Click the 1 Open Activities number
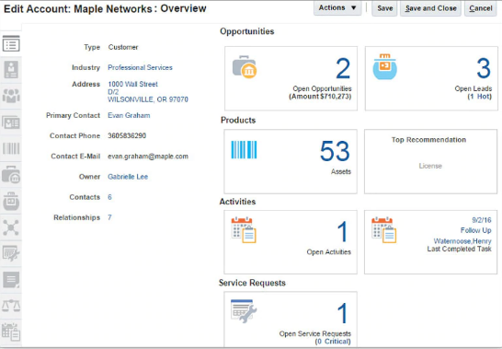This screenshot has height=349, width=502. (x=342, y=232)
